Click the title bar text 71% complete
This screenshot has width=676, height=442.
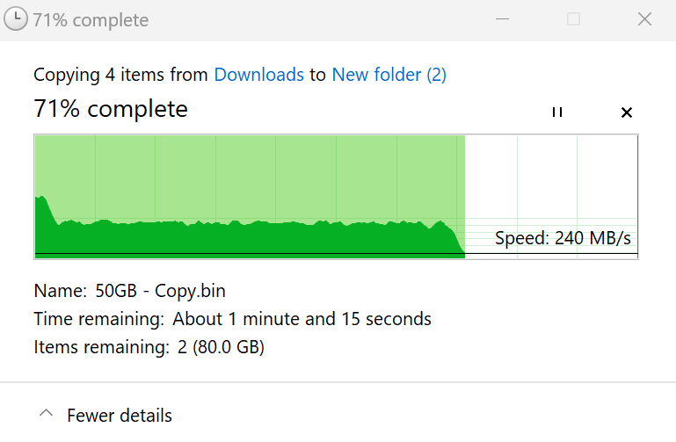[91, 20]
